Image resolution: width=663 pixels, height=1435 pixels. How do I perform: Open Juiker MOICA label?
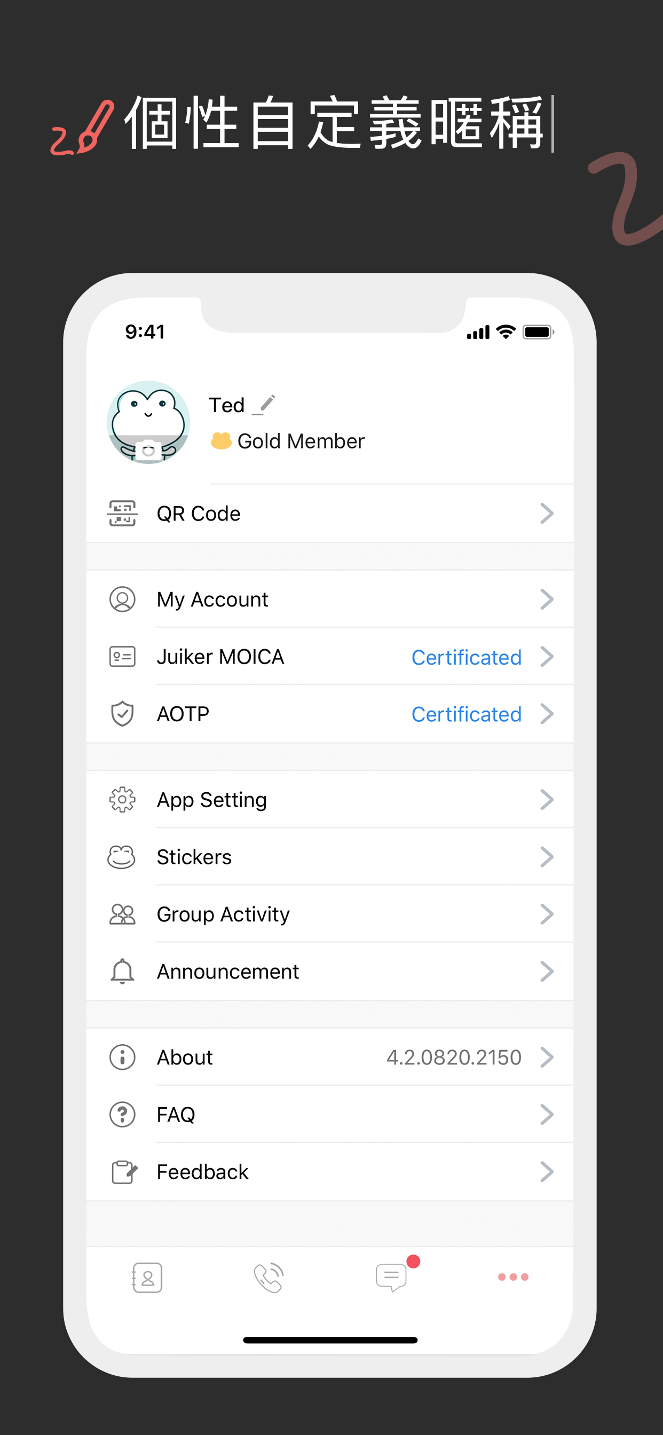pos(220,657)
